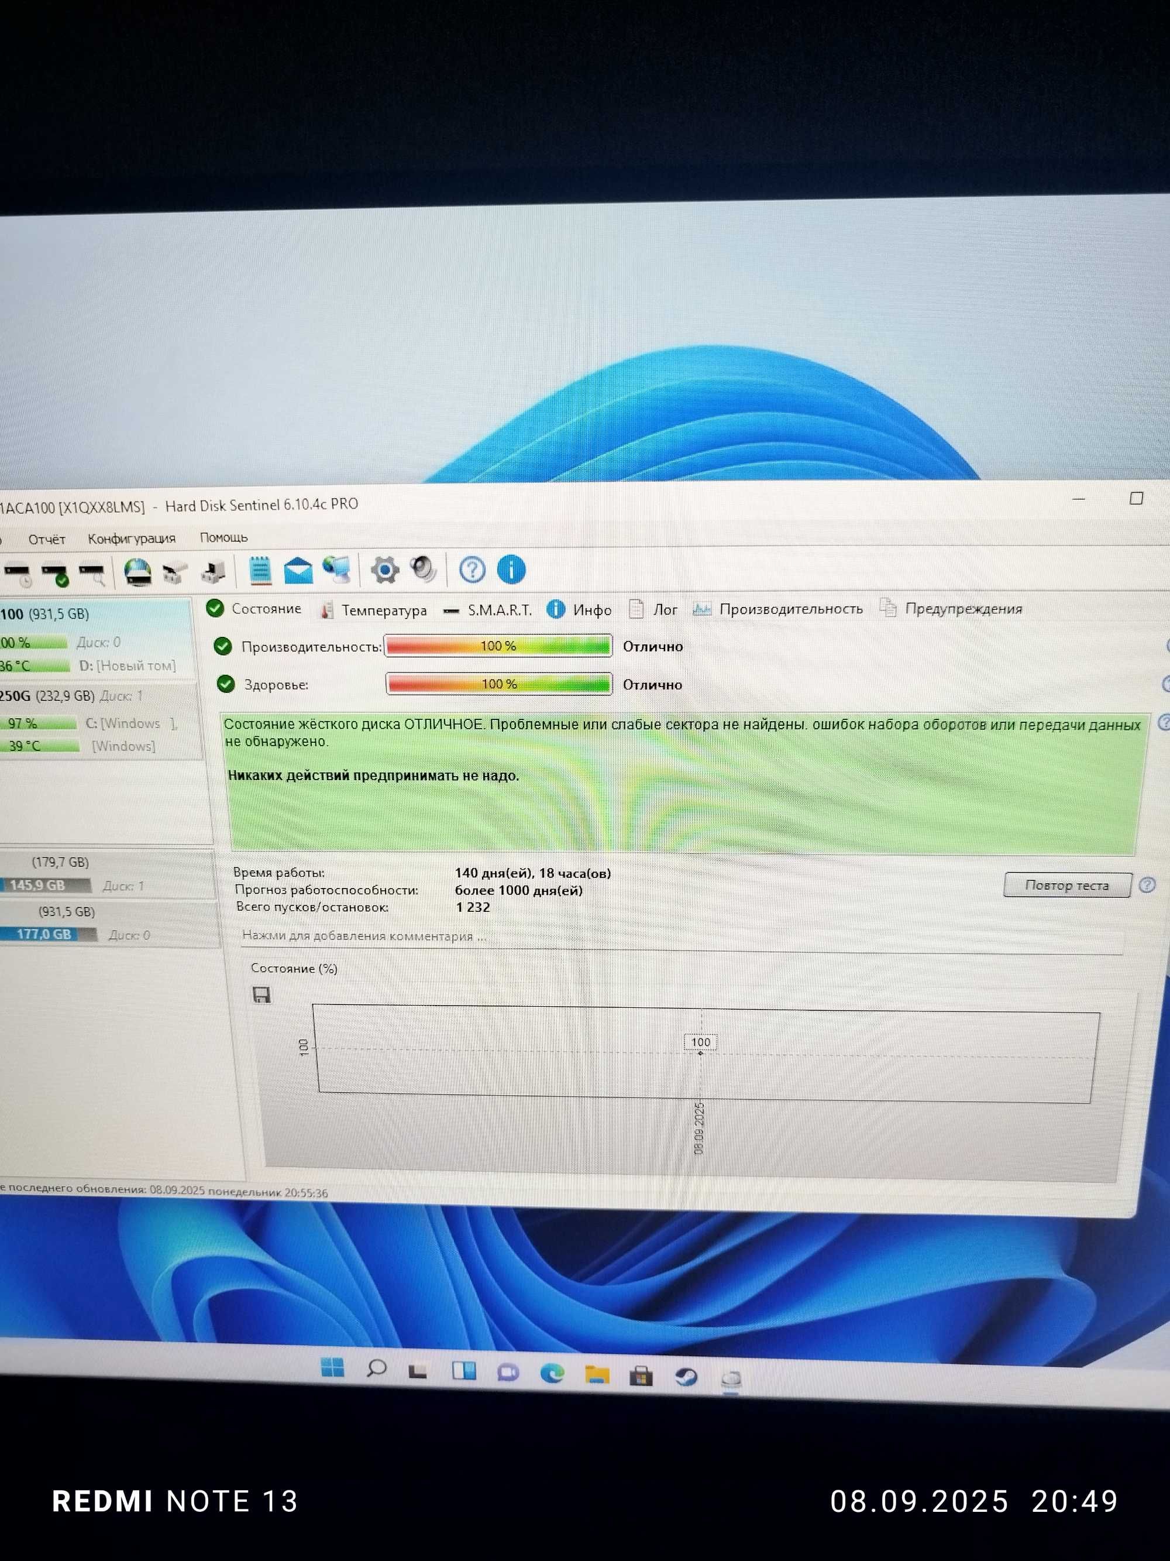Open Widgets from the taskbar
Image resolution: width=1170 pixels, height=1561 pixels.
(464, 1371)
